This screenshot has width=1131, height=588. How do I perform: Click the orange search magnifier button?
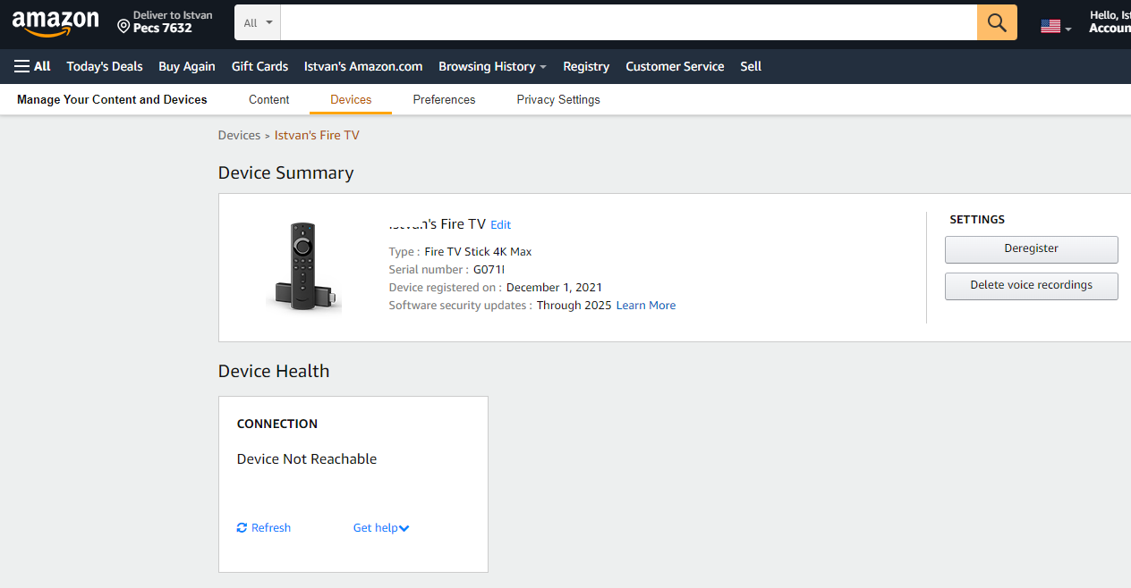(x=997, y=22)
